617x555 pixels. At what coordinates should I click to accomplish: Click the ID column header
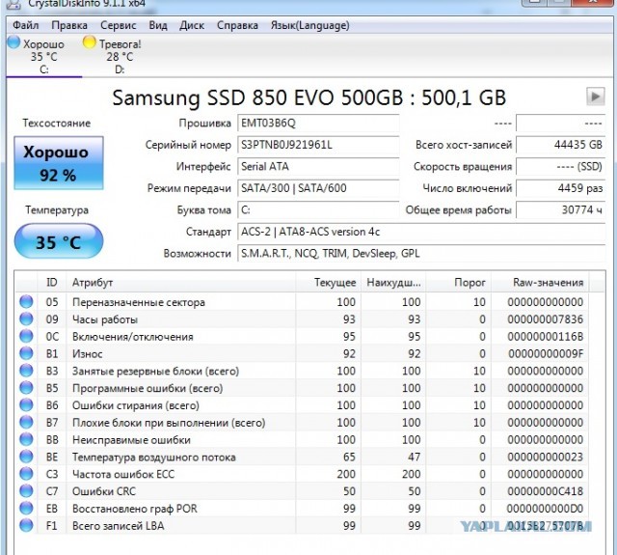[51, 283]
